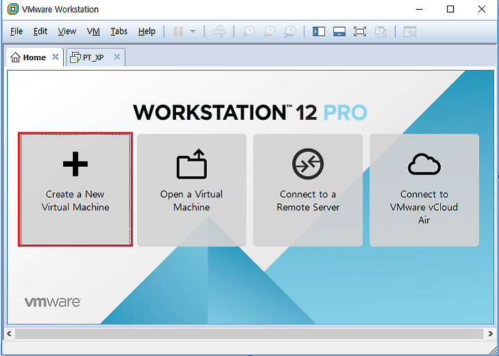Click the horizontal scrollbar right arrow
499x356 pixels.
click(490, 333)
